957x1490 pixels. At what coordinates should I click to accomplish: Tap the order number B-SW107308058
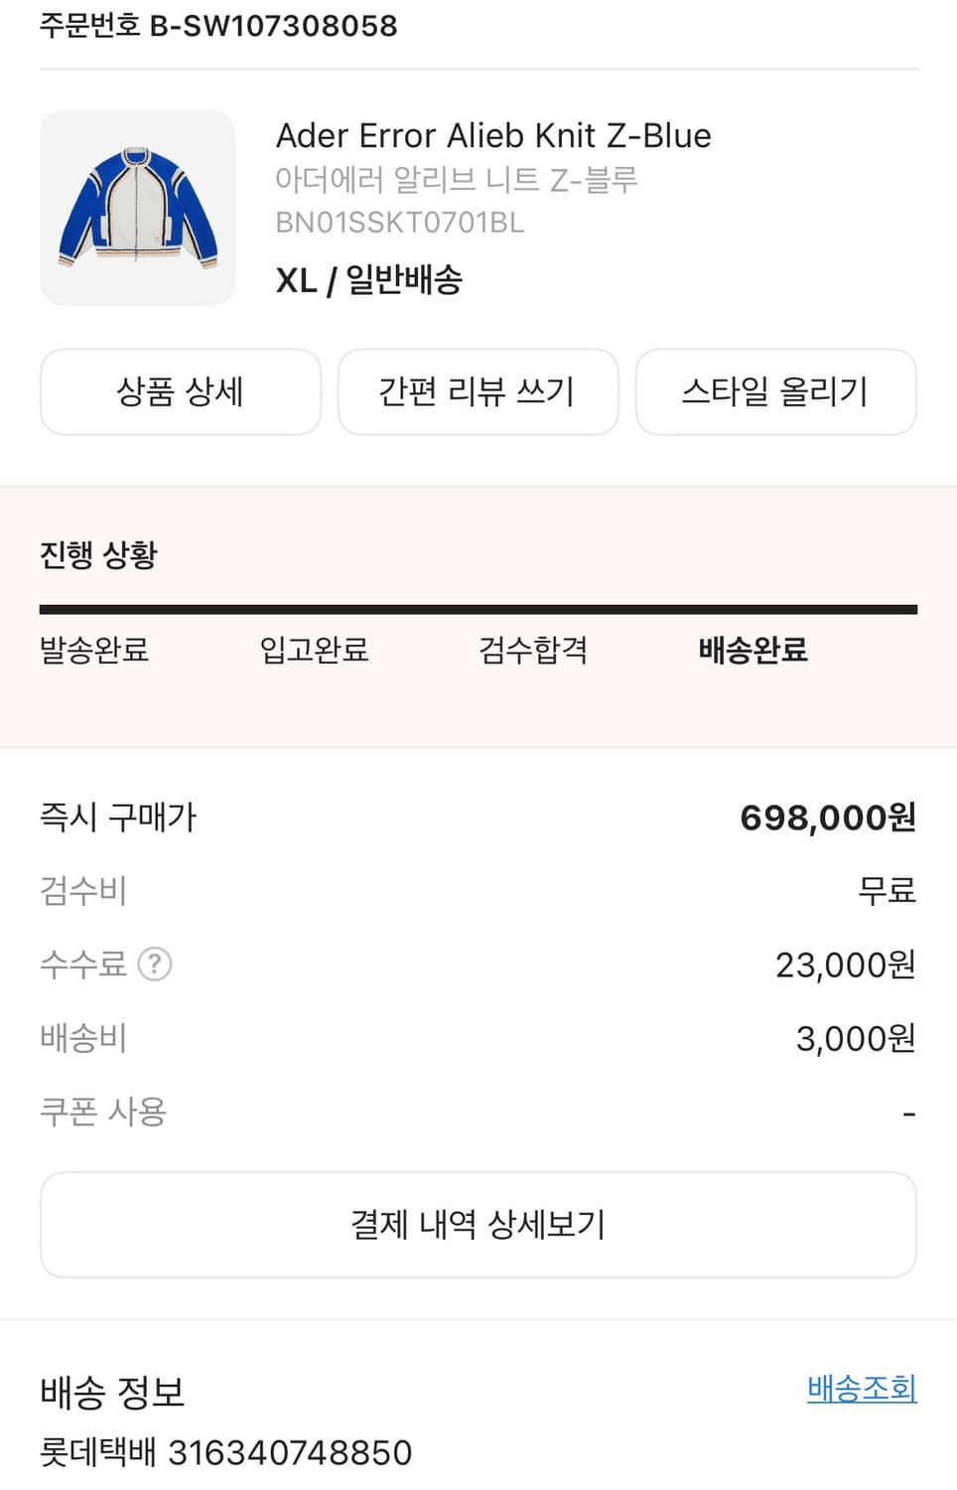(x=218, y=26)
